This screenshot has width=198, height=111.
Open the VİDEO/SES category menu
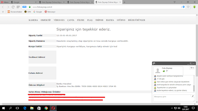click(59, 20)
